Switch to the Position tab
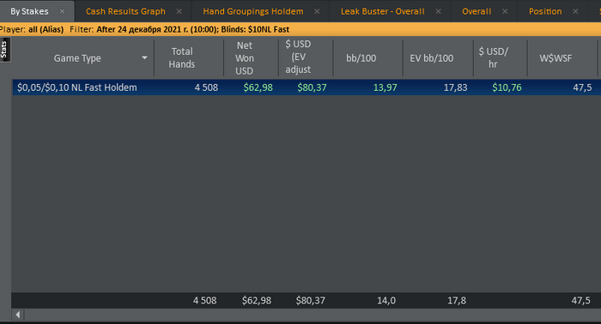 545,11
